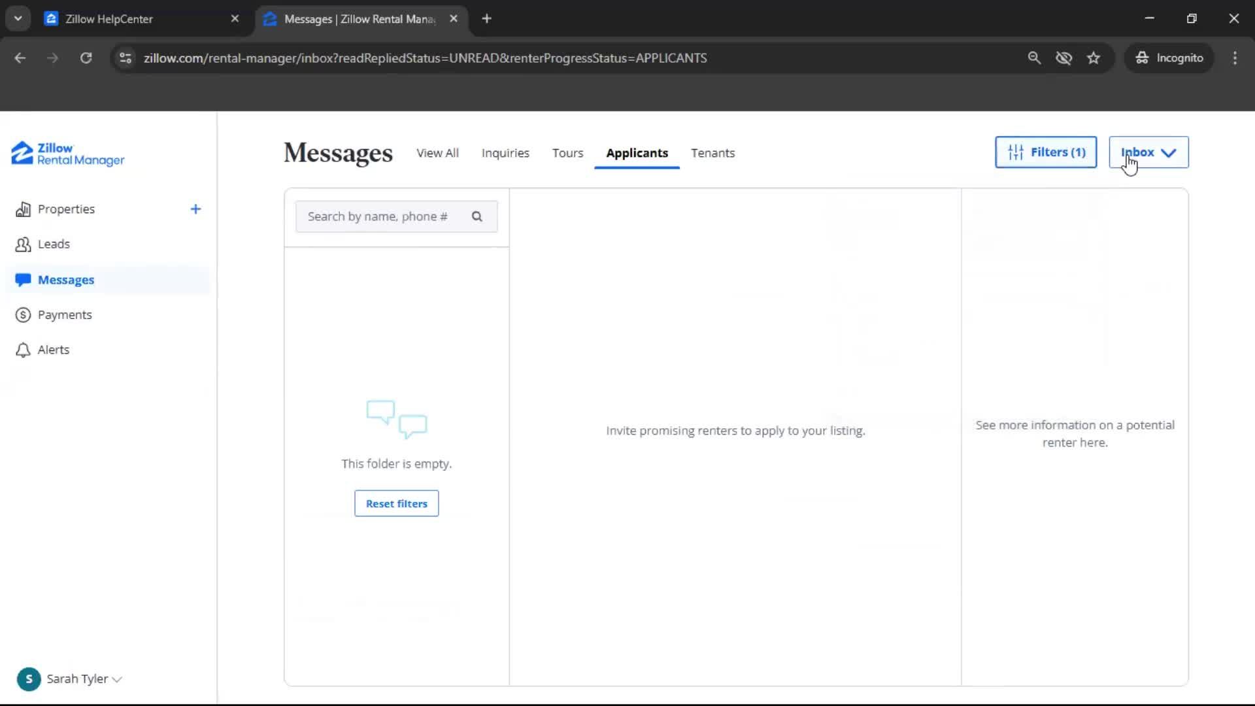The image size is (1255, 706).
Task: Click the search magnifier in the contacts search box
Action: (x=477, y=216)
